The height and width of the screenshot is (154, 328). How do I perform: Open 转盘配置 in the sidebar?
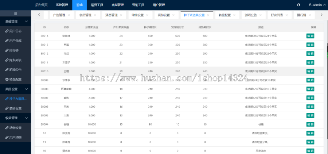pos(15,80)
